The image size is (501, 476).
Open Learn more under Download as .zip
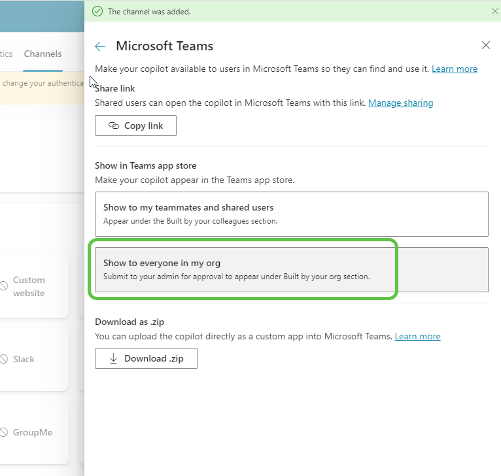417,336
